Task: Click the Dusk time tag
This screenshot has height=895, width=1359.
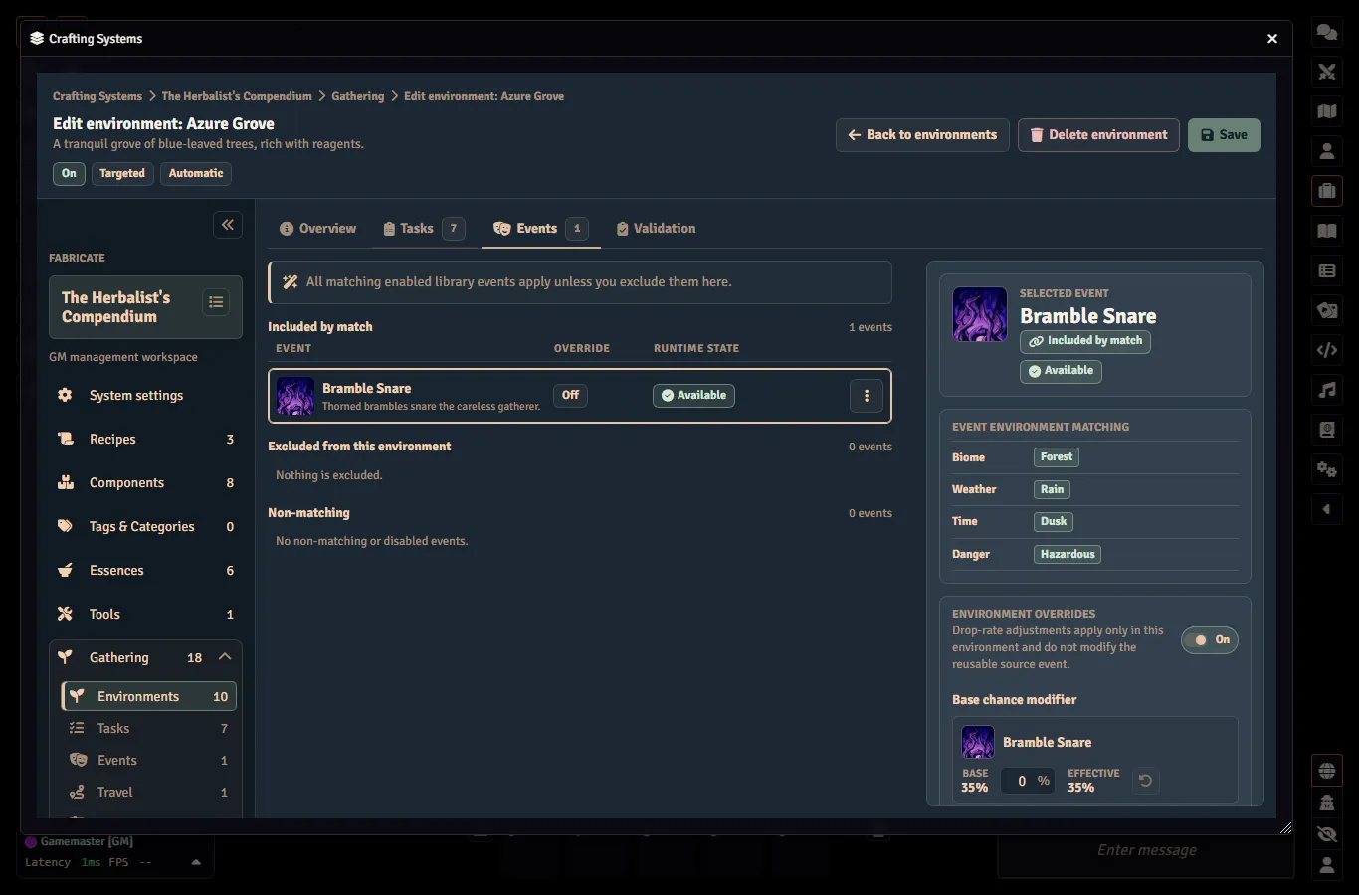Action: (1054, 521)
